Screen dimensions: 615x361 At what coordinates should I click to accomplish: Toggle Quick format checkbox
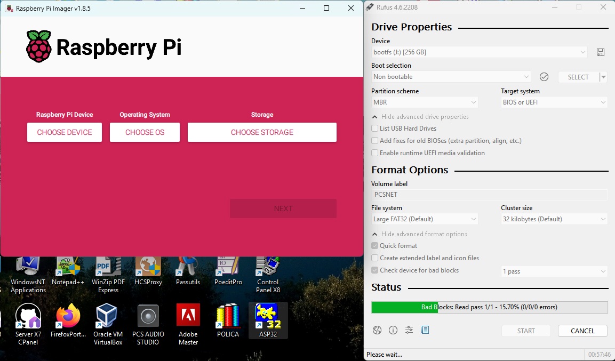tap(374, 245)
